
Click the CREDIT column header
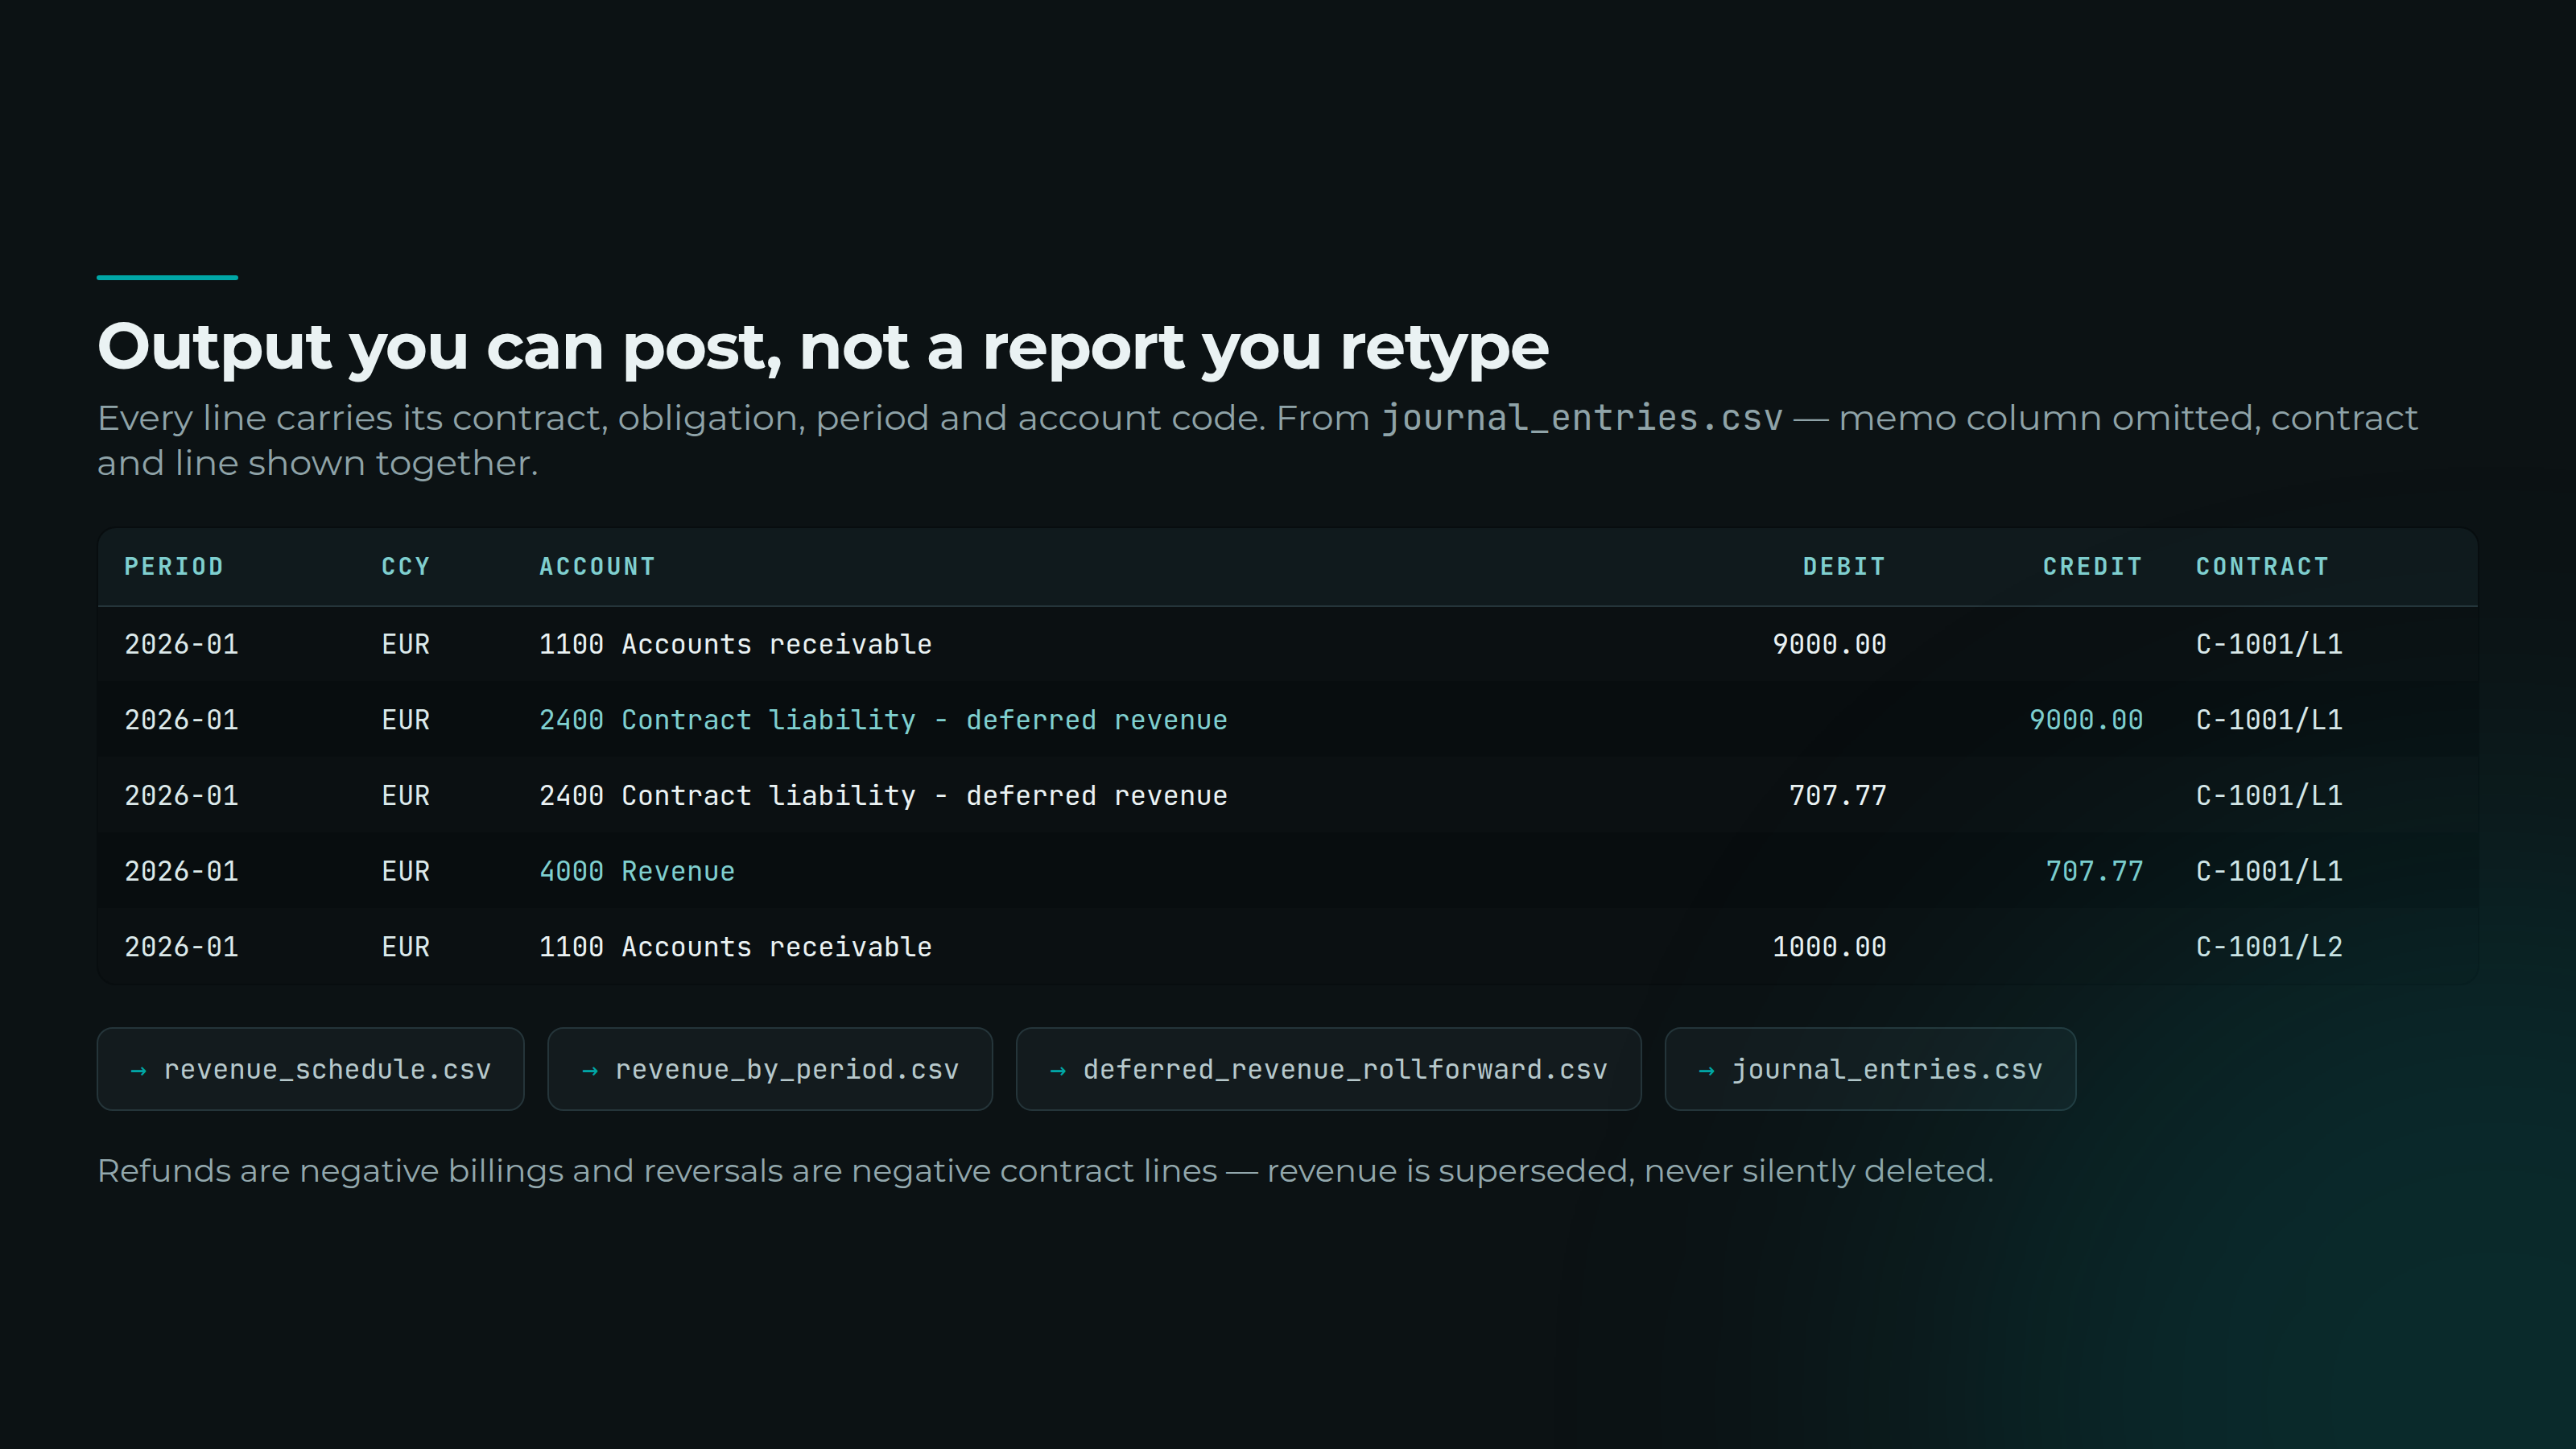(x=2092, y=567)
